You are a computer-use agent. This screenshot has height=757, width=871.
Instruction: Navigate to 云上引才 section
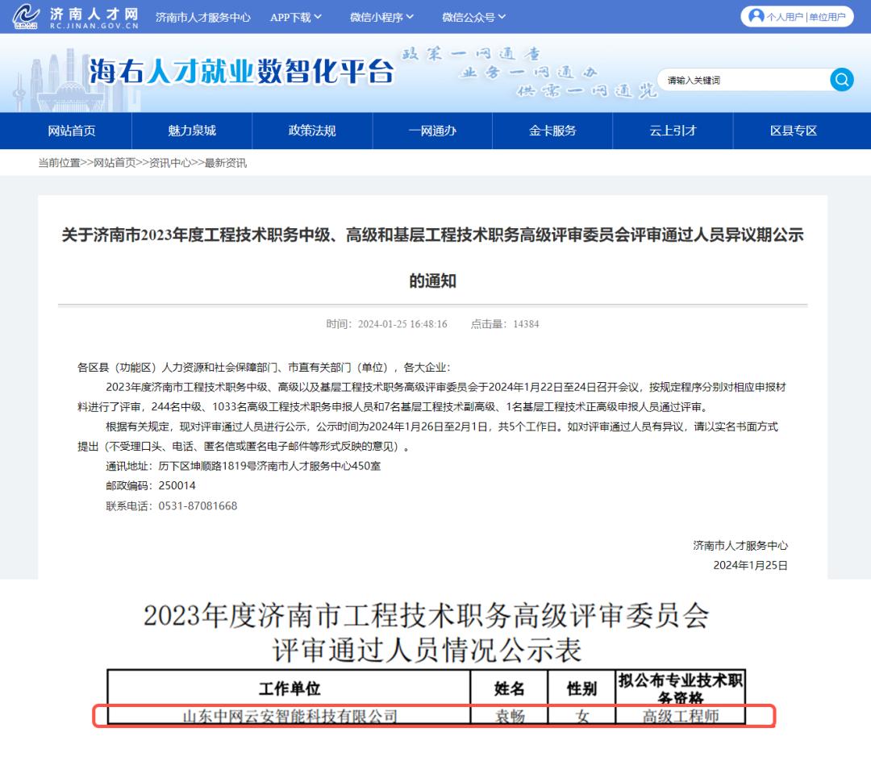point(673,131)
